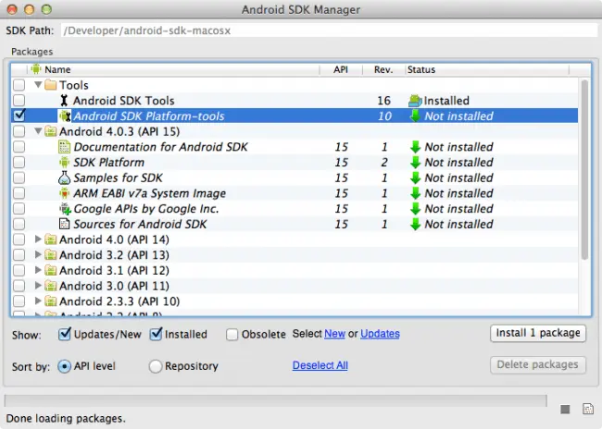Click the Status column header
The width and height of the screenshot is (602, 429).
[421, 69]
